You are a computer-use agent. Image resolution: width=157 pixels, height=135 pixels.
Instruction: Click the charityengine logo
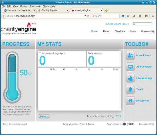pyautogui.click(x=18, y=29)
